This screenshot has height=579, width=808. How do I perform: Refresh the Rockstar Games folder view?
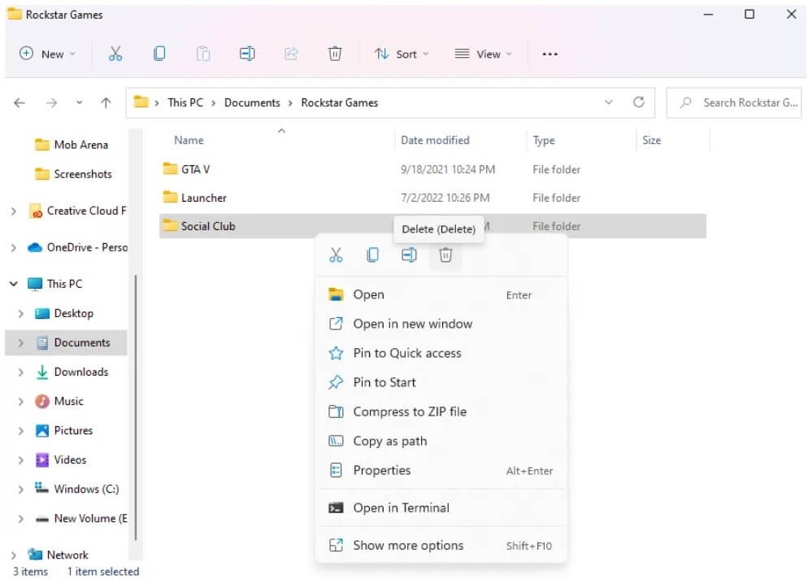tap(639, 102)
